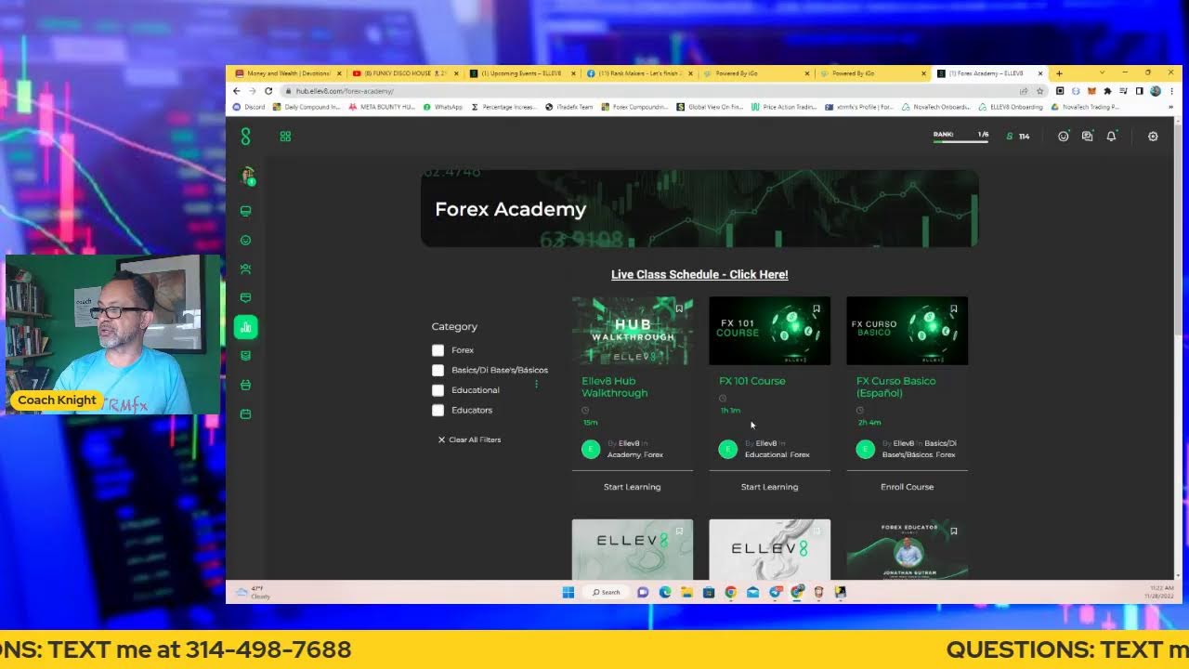Clear All Filters
The image size is (1189, 669).
pyautogui.click(x=469, y=439)
